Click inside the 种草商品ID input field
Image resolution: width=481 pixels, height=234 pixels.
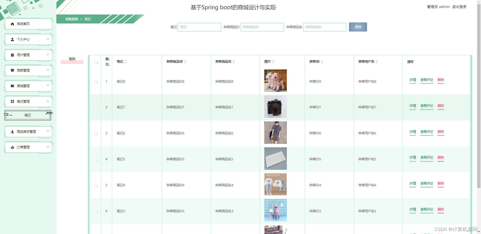coord(262,27)
